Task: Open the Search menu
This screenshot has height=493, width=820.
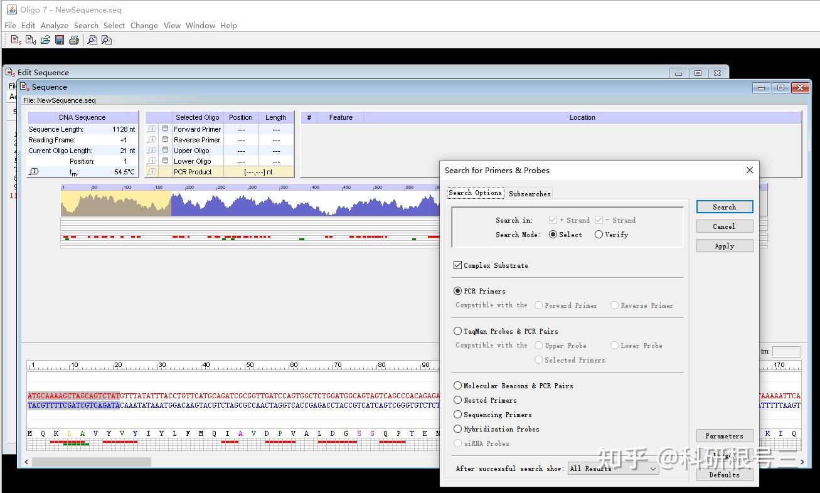Action: [x=86, y=26]
